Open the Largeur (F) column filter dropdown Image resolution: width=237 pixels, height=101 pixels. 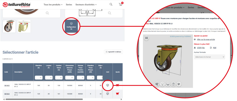pos(49,78)
